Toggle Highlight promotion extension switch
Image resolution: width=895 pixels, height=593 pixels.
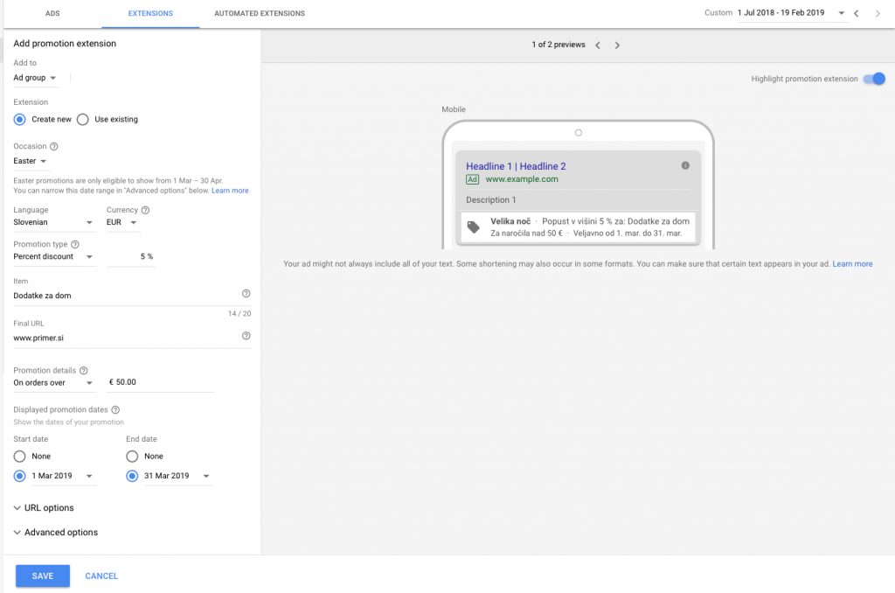tap(874, 79)
